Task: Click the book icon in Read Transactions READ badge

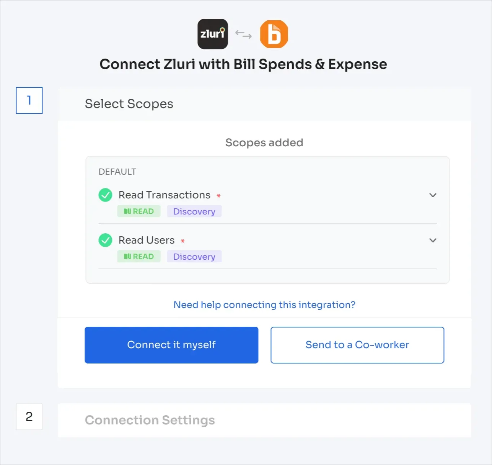Action: (127, 211)
